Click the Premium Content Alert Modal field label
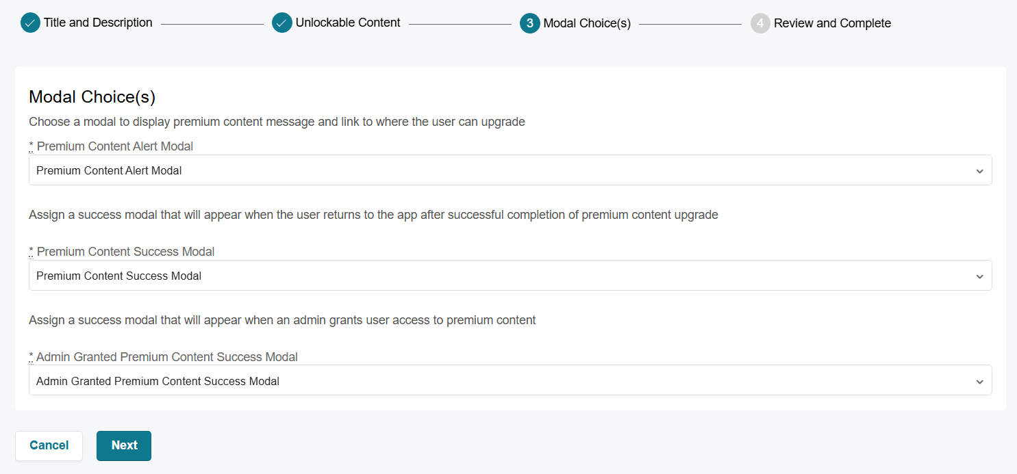Screen dimensions: 1017x474 coord(114,146)
